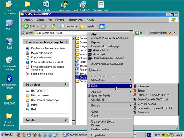Click Cambiar nombre a este archivo link

(48, 49)
